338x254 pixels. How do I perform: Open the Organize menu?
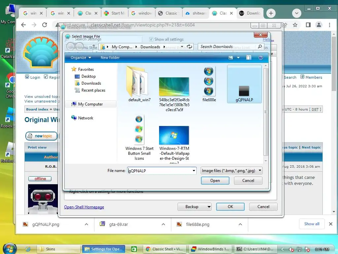coord(81,58)
